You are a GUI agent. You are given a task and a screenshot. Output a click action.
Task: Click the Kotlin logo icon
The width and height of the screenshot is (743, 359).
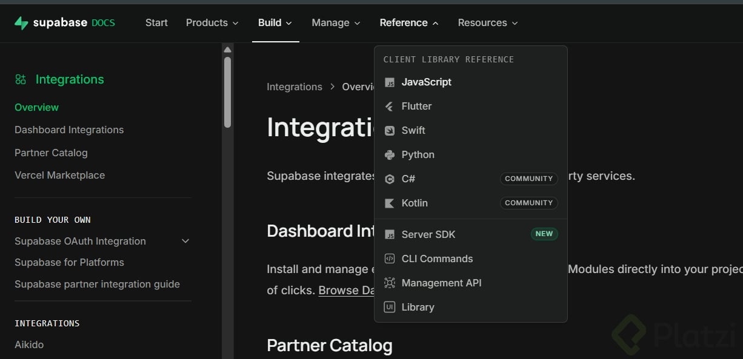click(x=390, y=203)
